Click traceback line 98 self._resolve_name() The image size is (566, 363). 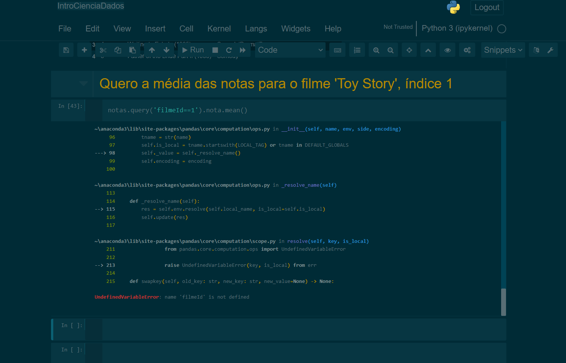(191, 153)
